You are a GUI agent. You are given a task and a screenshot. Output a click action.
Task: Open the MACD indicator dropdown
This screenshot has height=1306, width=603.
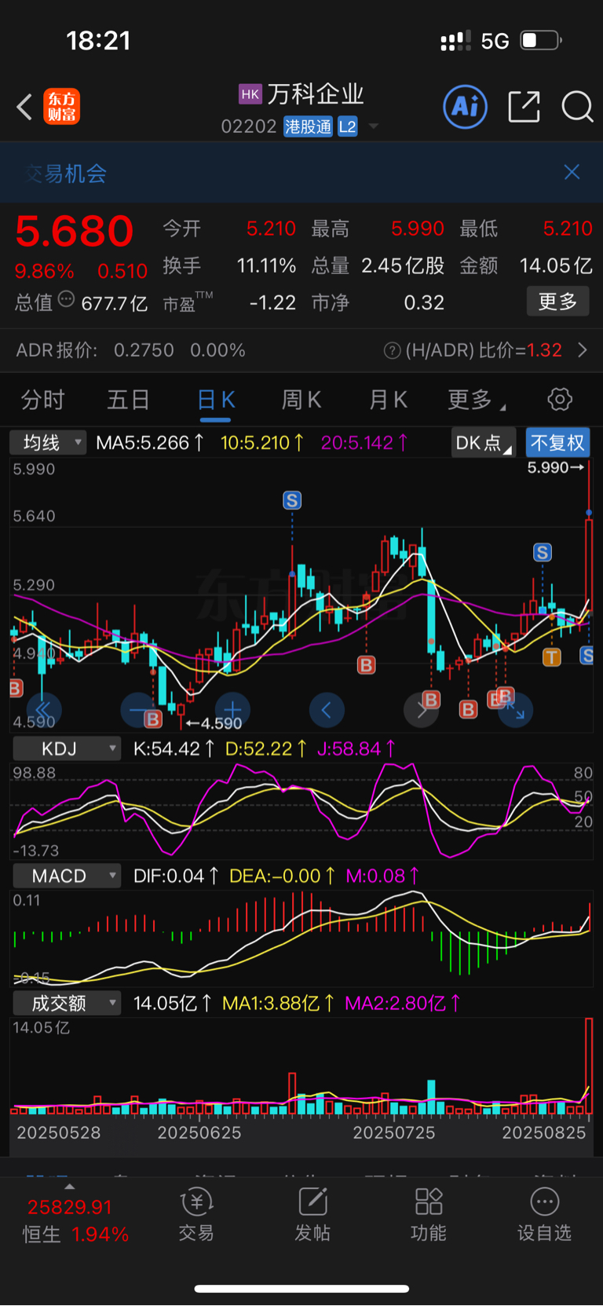(x=68, y=876)
